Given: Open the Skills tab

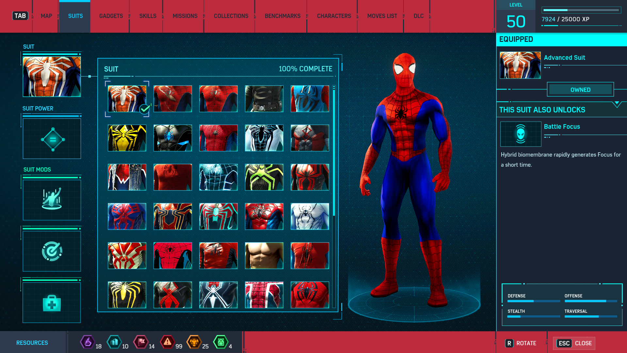Looking at the screenshot, I should point(148,16).
